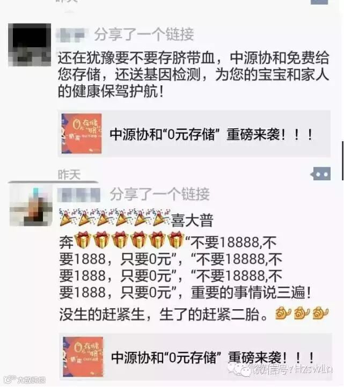Screen dimensions: 344x387
Task: Tap the avatar of the 喜大普奔 post author
Action: pos(31,205)
